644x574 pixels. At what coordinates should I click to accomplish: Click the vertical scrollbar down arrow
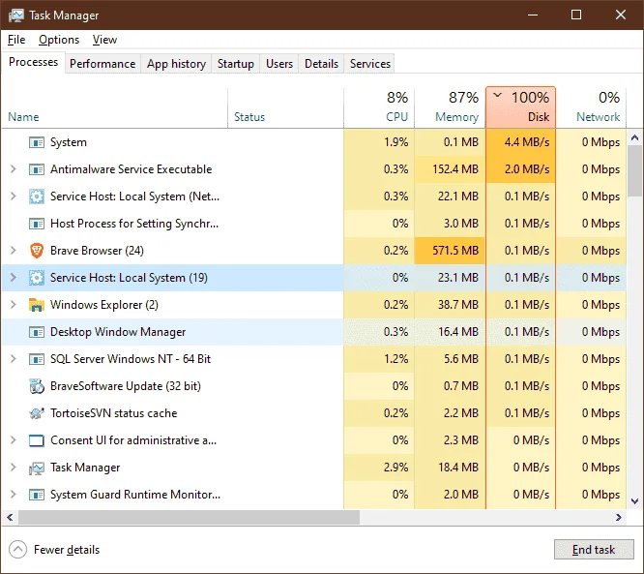tap(635, 501)
